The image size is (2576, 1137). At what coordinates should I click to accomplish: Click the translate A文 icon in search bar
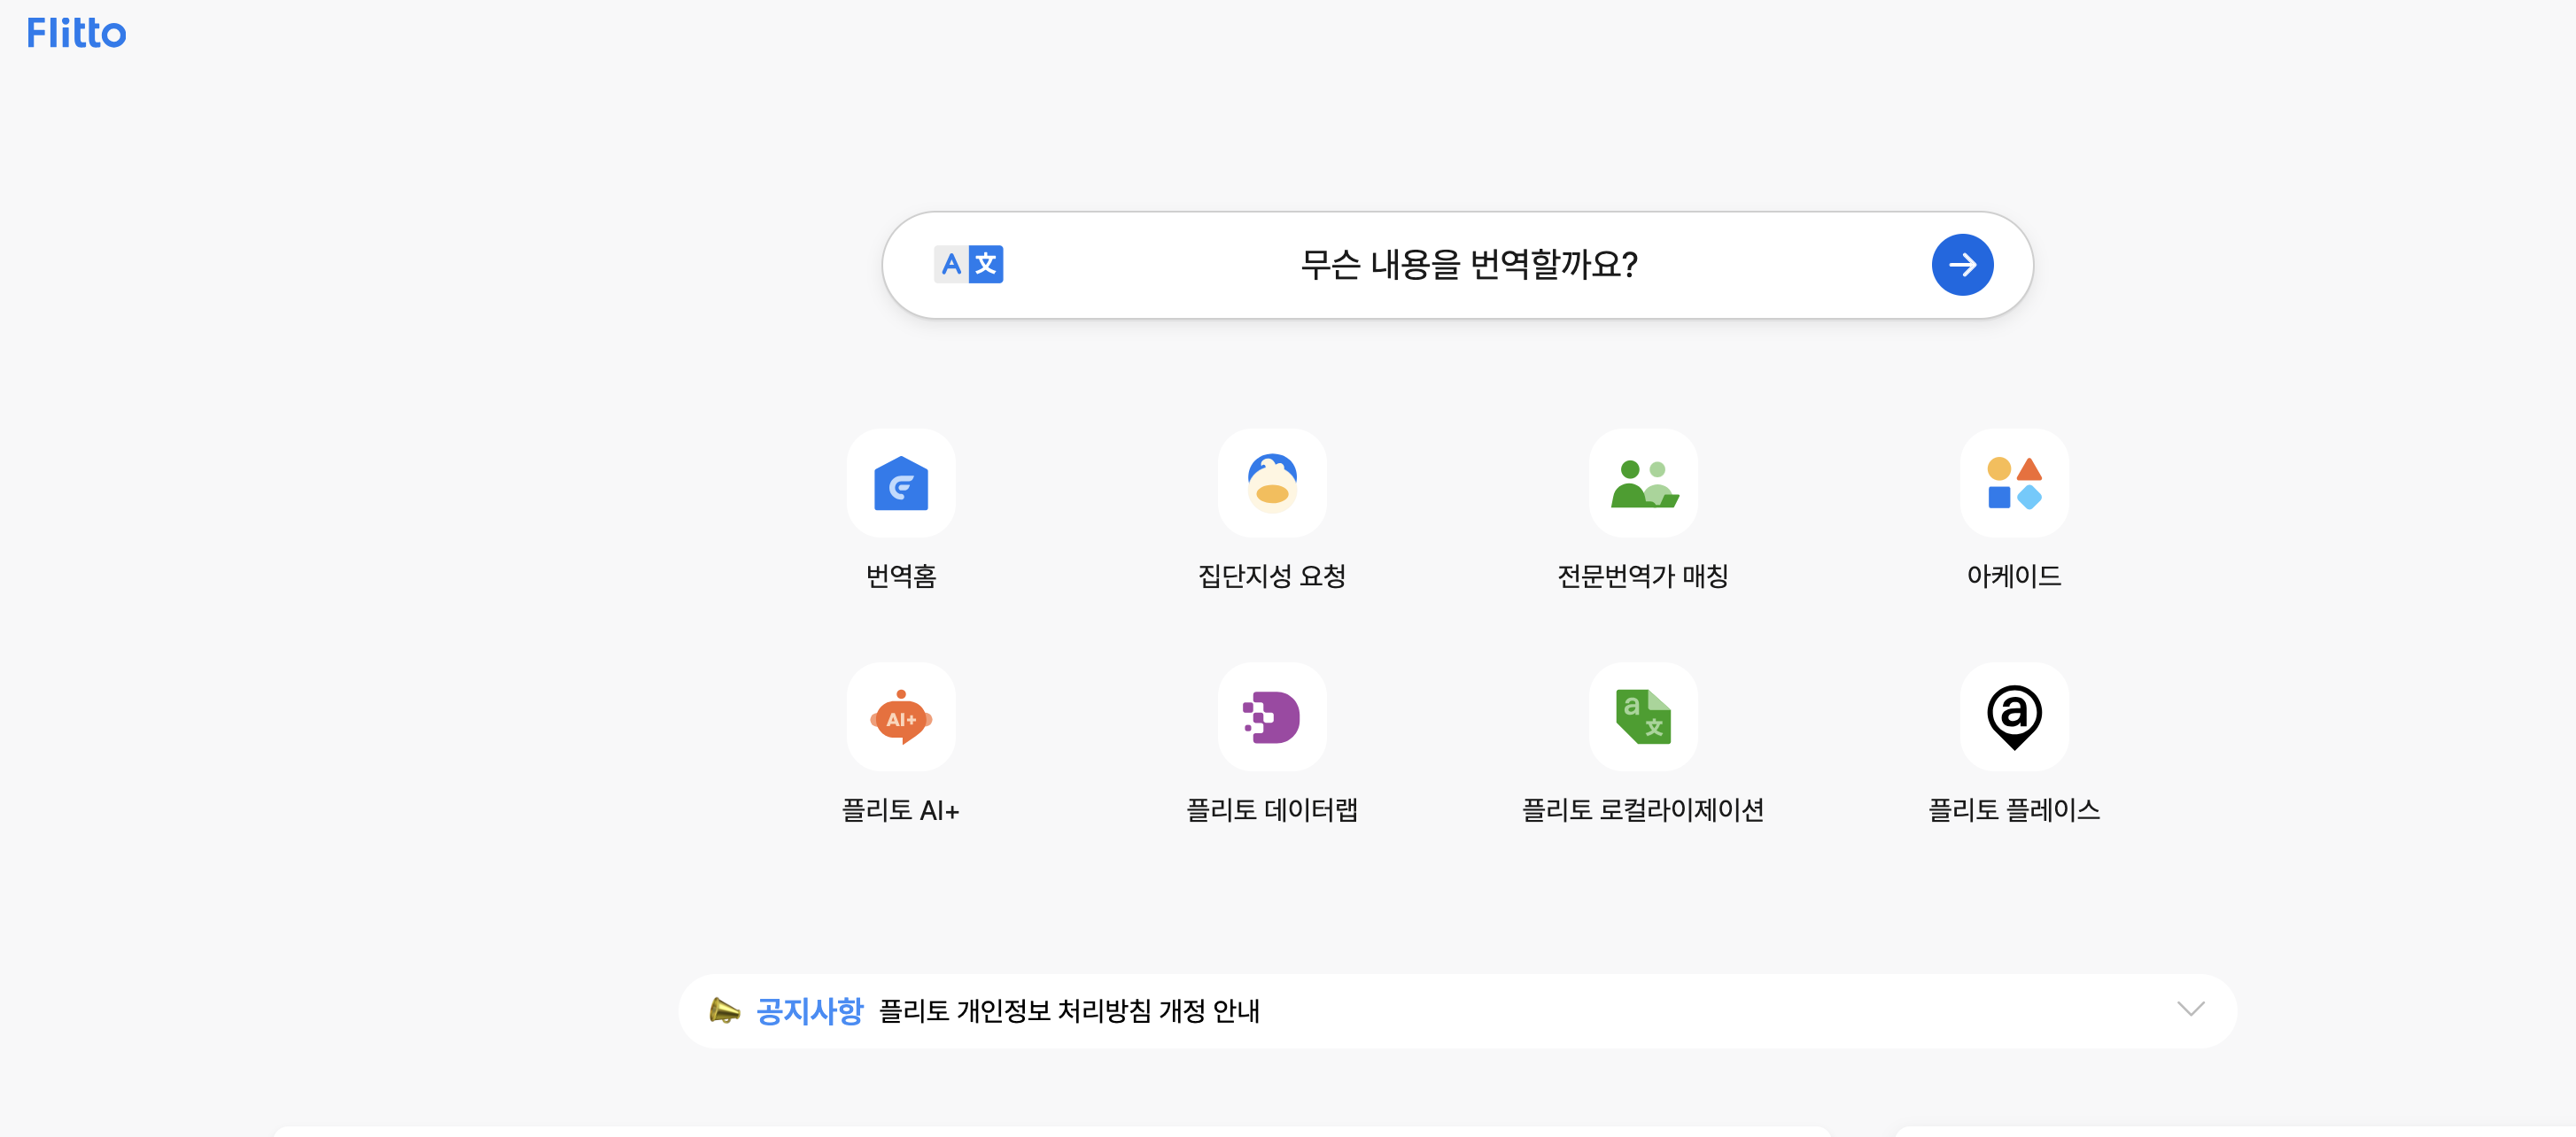(x=968, y=265)
